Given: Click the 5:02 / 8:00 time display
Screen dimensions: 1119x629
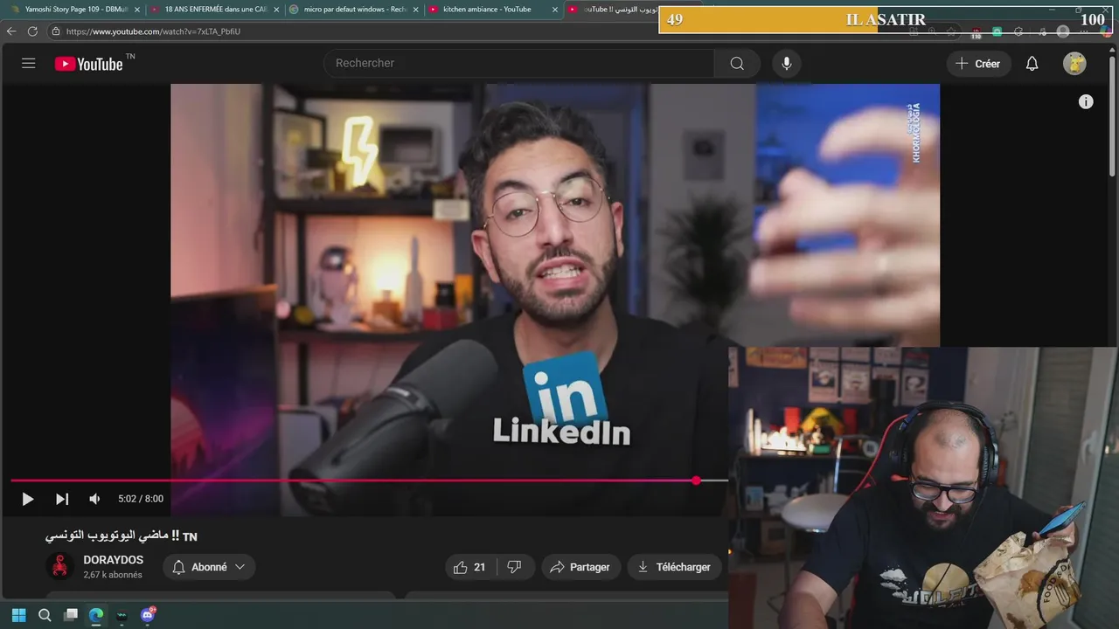Looking at the screenshot, I should tap(141, 499).
